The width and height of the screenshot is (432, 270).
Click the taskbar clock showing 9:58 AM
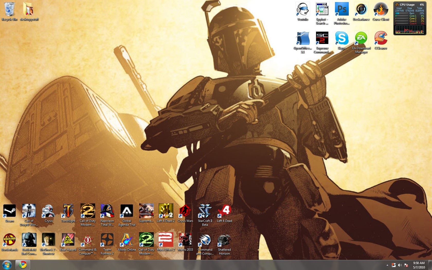419,265
